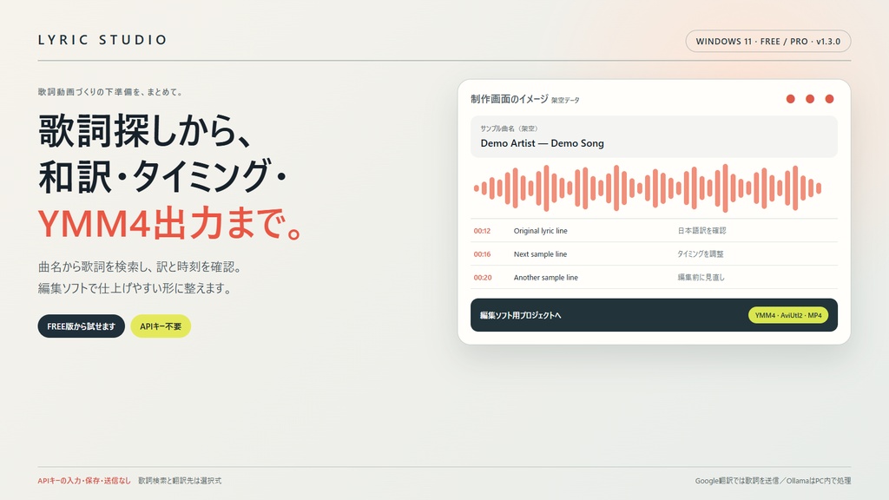889x500 pixels.
Task: Click the 歌詞検索と翻訳先は選択式 footer text
Action: point(180,481)
